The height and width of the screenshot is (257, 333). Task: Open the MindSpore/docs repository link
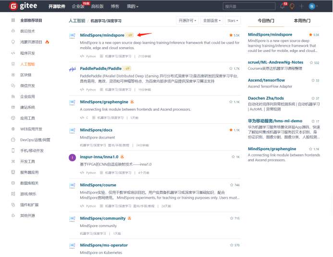[96, 130]
